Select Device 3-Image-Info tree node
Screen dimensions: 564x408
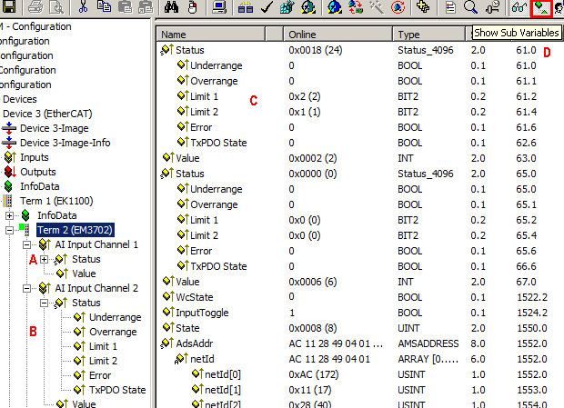tap(65, 143)
